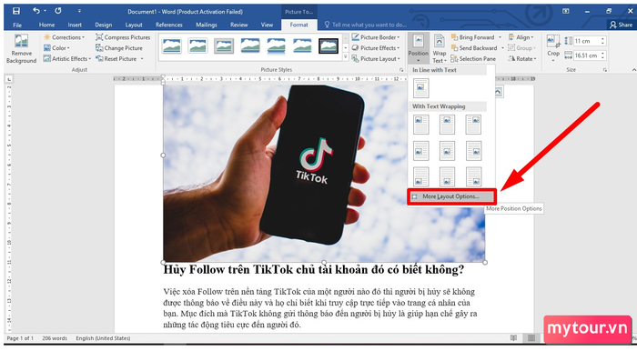Click Bring Forward
Screen dimensions: 637x351
pos(473,37)
